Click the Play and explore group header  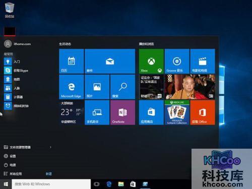click(146, 44)
